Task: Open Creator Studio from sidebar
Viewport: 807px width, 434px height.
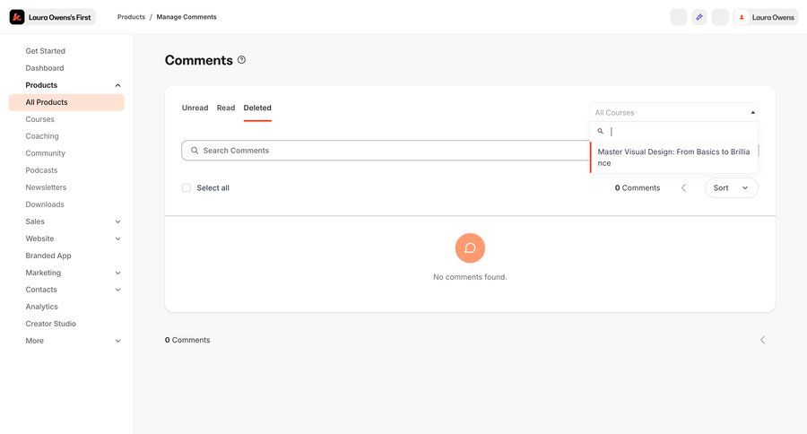Action: (50, 324)
